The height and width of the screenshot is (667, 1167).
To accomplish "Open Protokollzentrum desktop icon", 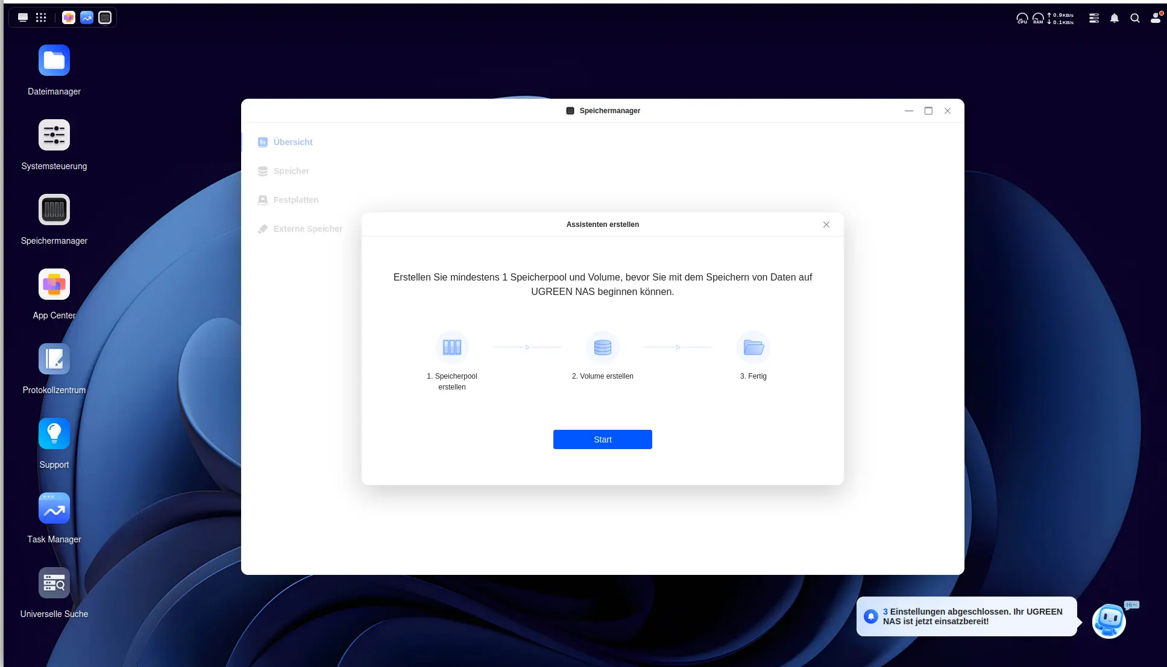I will point(54,359).
